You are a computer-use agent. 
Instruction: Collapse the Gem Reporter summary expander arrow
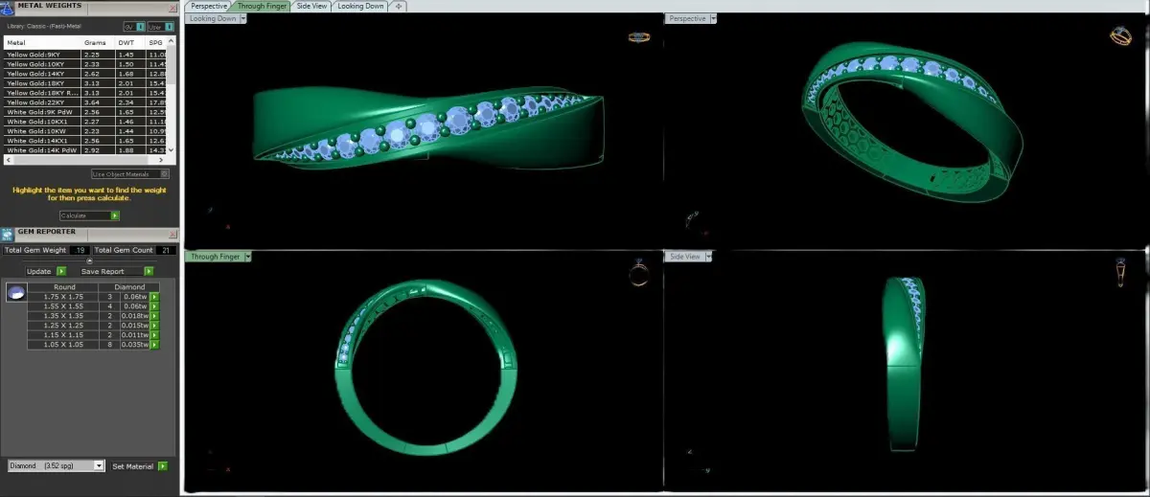(89, 260)
